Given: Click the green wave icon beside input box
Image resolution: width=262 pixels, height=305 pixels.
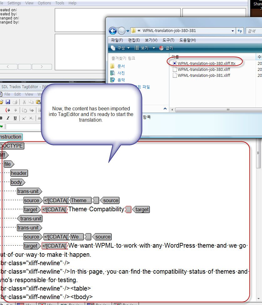Looking at the screenshot, I should 1,126.
